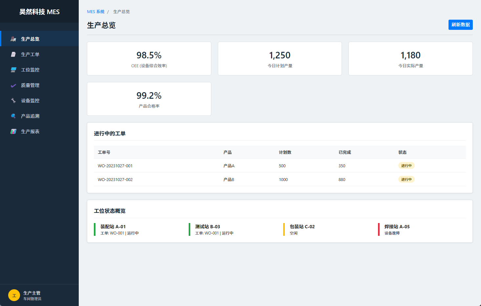Click the wrench icon for 设备监控
Screen dimensions: 481x306
[13, 101]
